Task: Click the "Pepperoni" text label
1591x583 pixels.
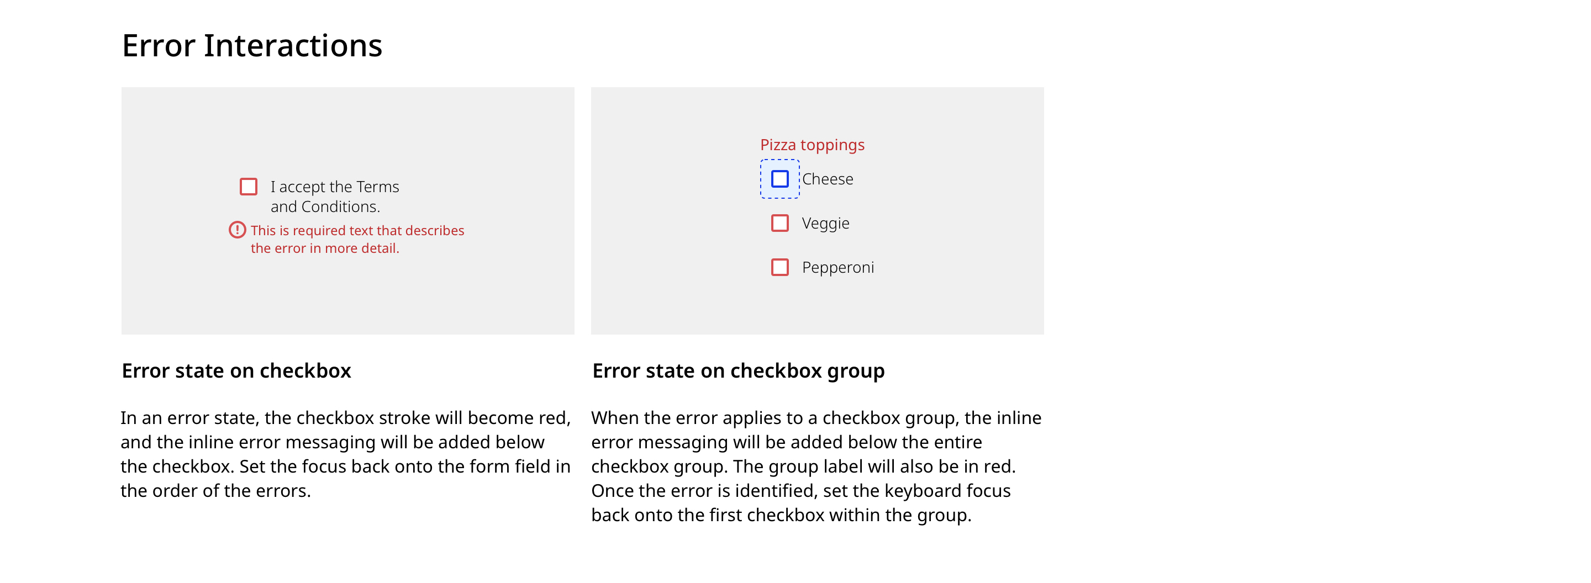Action: (x=837, y=268)
